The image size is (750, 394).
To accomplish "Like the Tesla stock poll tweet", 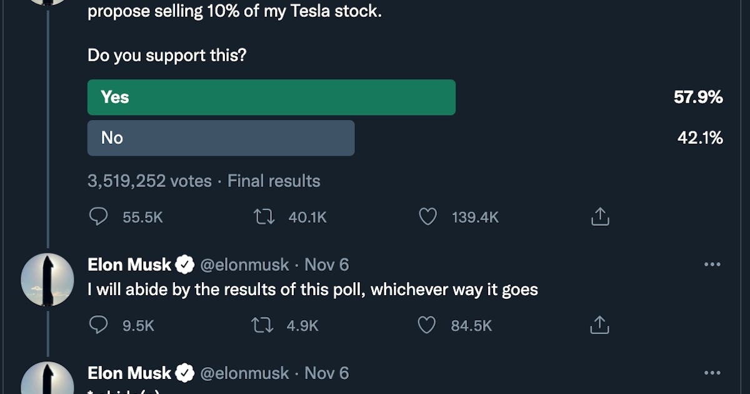I will pyautogui.click(x=427, y=217).
